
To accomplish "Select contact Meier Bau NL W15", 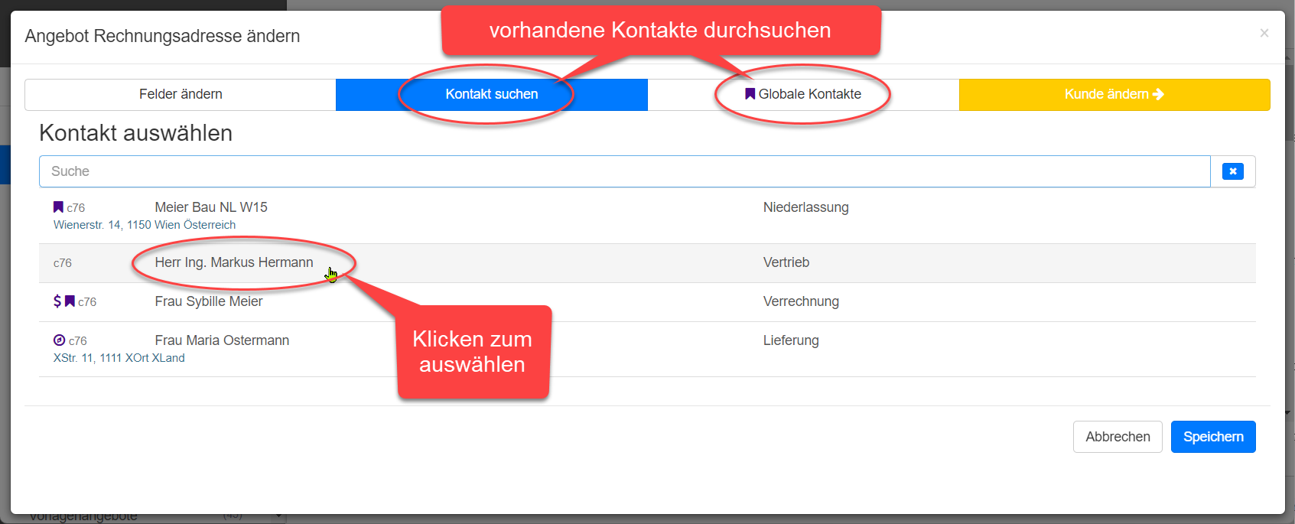I will tap(211, 207).
